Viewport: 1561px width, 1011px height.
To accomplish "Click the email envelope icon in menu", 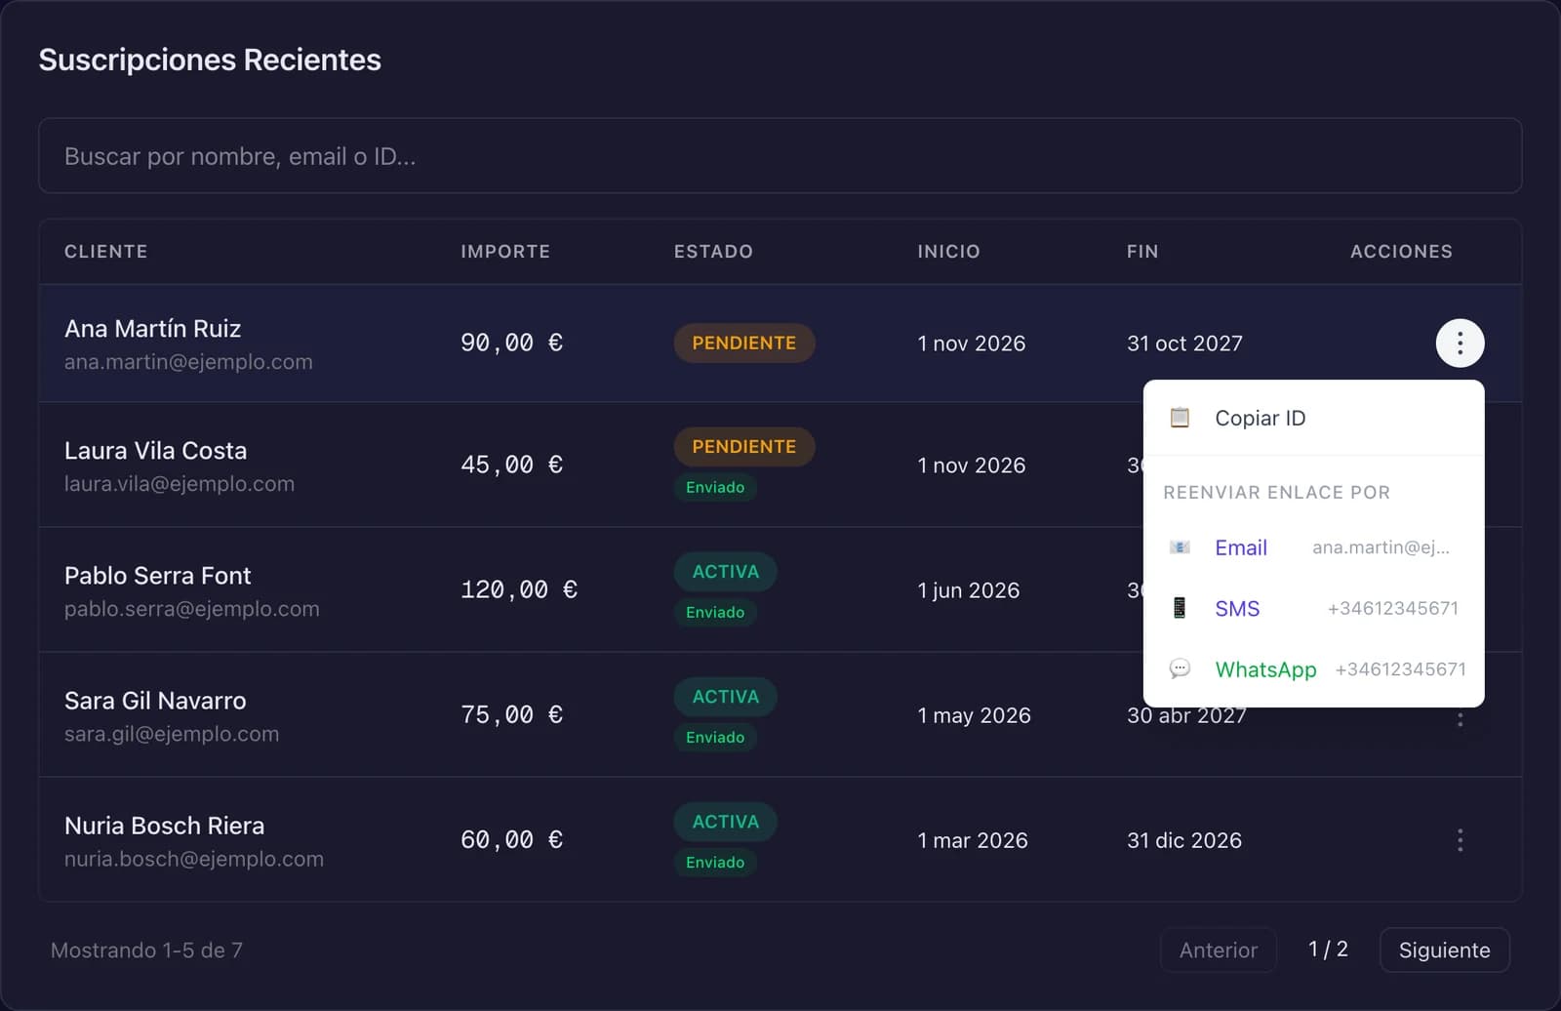I will [1180, 547].
